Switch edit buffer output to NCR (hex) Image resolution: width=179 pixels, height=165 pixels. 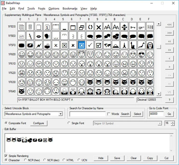pyautogui.click(x=25, y=160)
